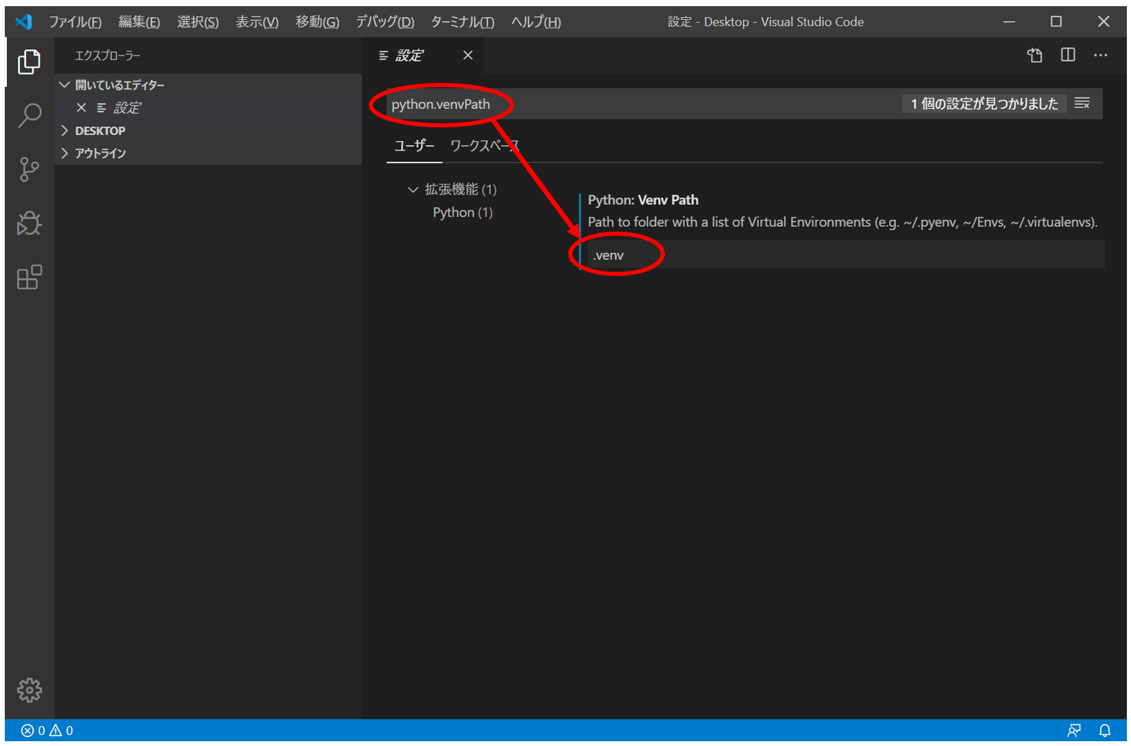Open the Extensions view in activity bar
This screenshot has height=746, width=1131.
click(29, 277)
